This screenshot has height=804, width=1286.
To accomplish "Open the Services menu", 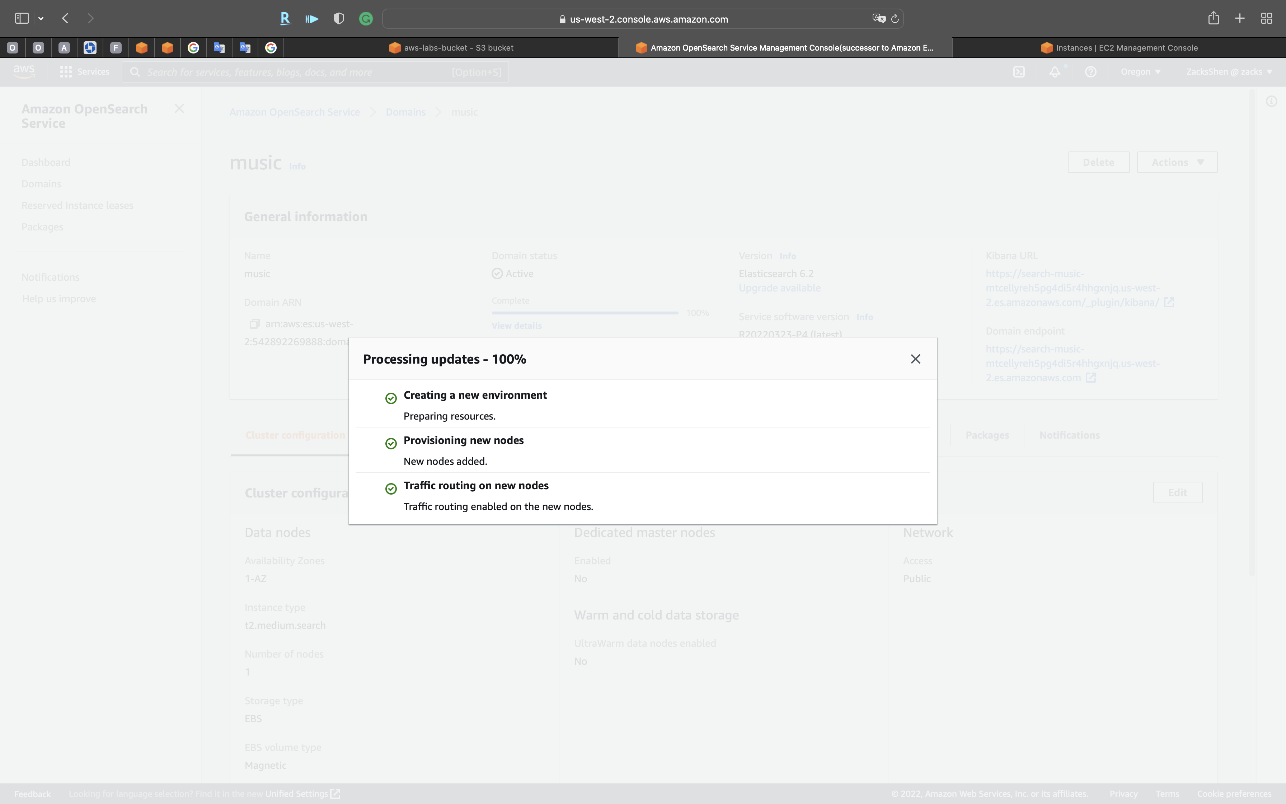I will (85, 72).
